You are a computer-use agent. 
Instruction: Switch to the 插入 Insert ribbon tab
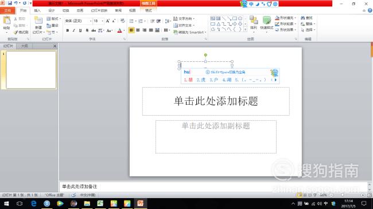coord(37,10)
